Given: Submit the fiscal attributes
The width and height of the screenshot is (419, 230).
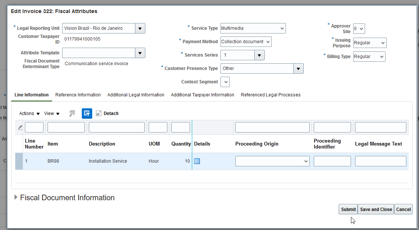Looking at the screenshot, I should [348, 209].
